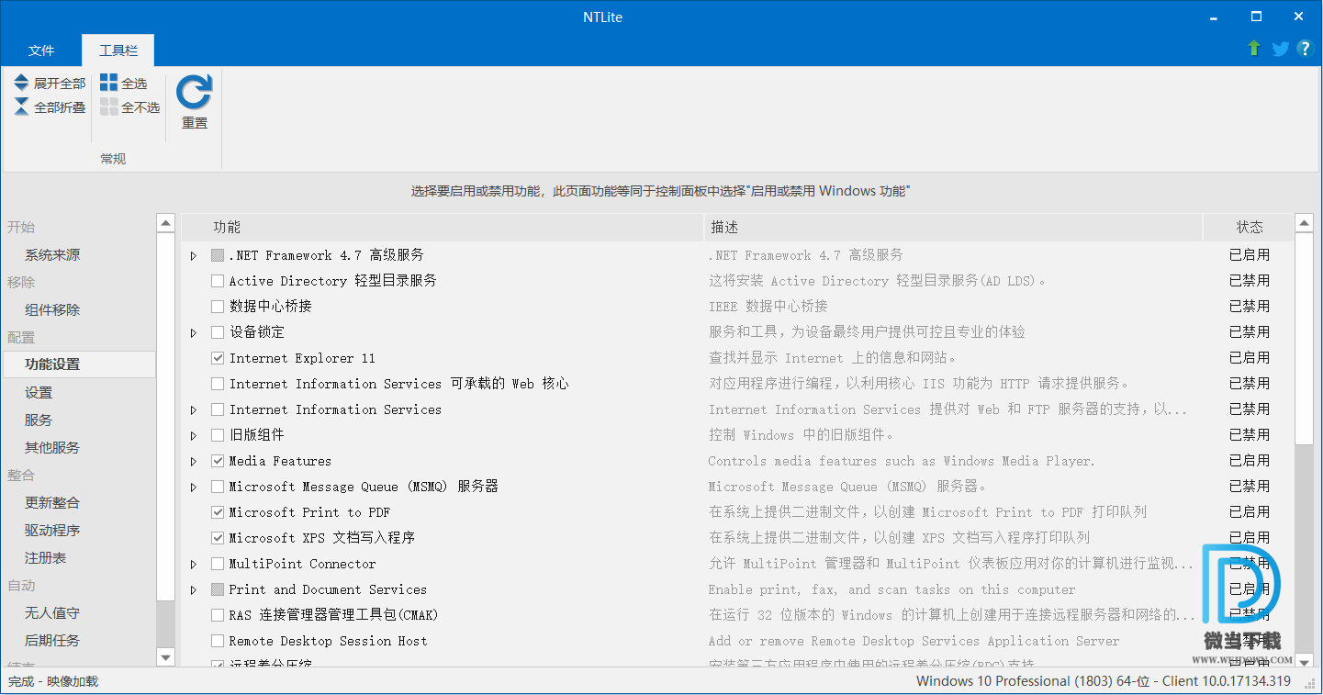This screenshot has width=1323, height=695.
Task: Select the Microsoft Print to PDF row text
Action: point(309,512)
